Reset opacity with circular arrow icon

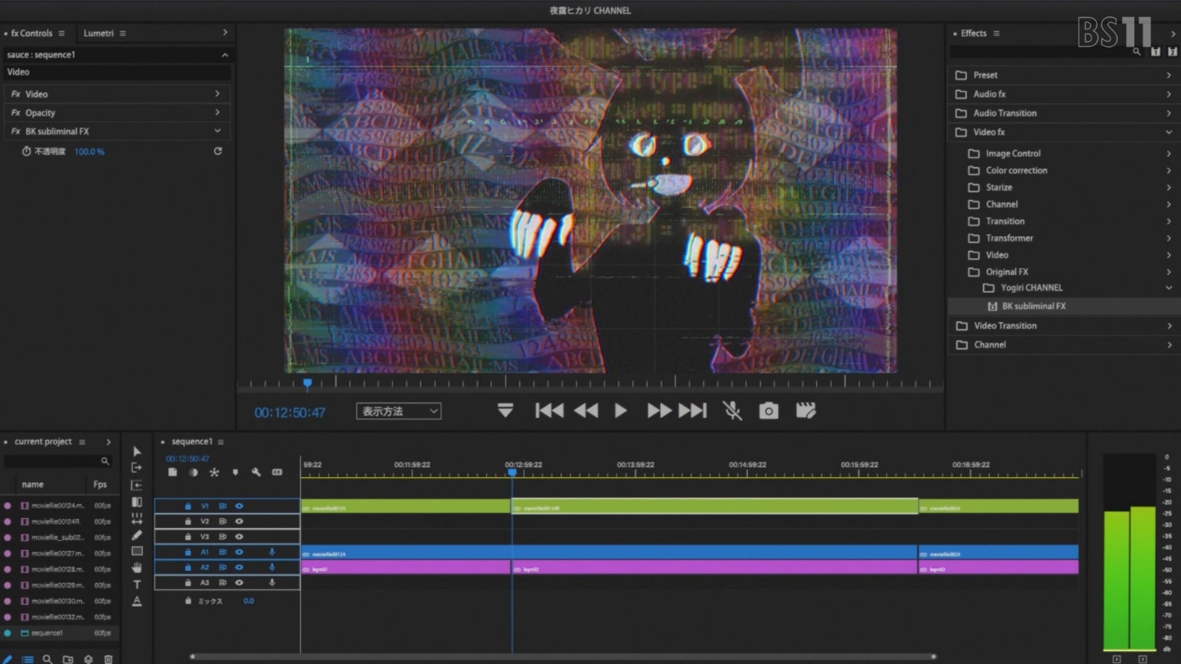(218, 152)
